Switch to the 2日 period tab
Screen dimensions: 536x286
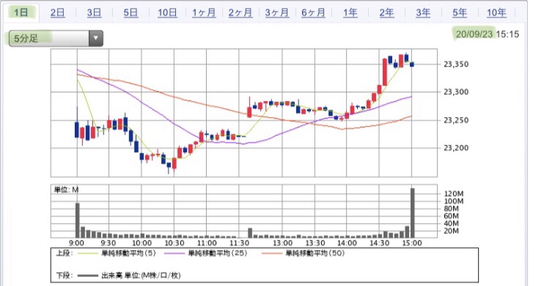[57, 13]
